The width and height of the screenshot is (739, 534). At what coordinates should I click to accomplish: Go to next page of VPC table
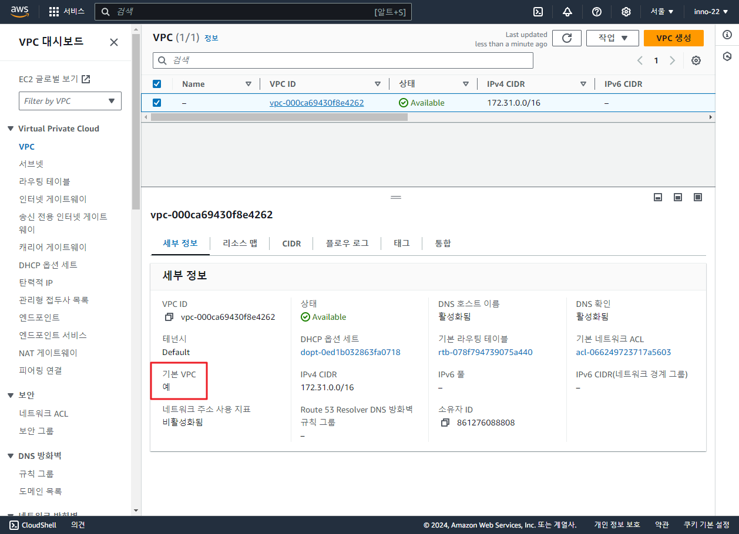point(673,60)
